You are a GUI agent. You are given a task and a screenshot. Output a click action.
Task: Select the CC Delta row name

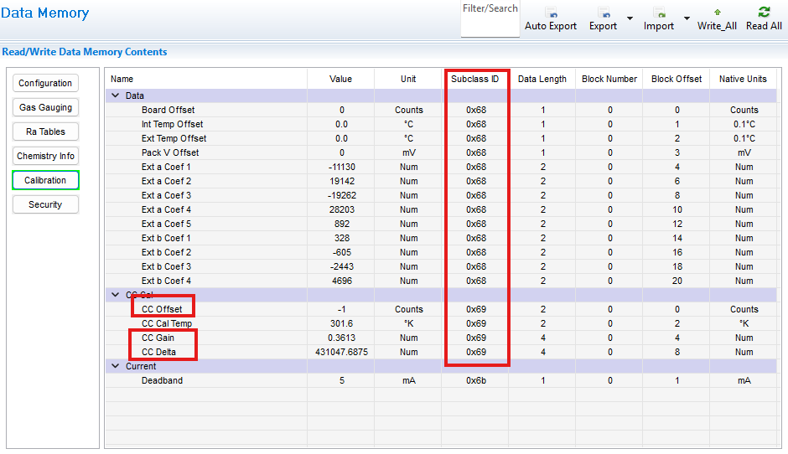click(x=158, y=352)
